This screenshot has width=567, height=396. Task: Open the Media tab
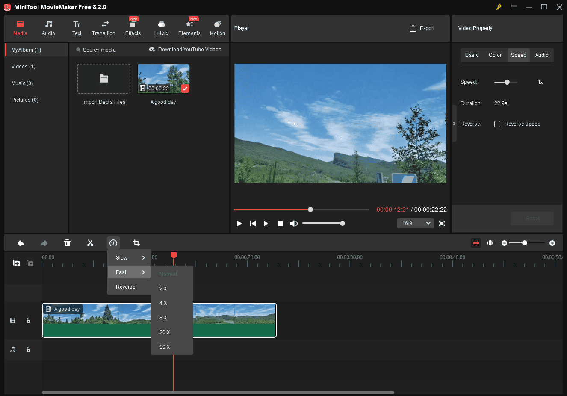click(x=20, y=28)
